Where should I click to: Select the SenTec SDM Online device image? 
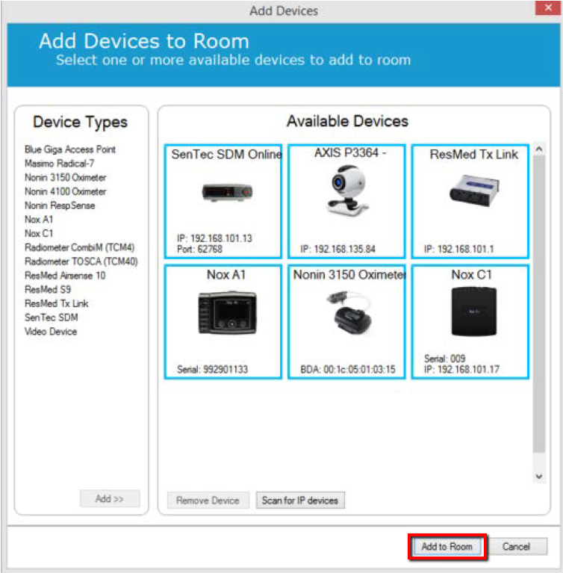pyautogui.click(x=227, y=192)
